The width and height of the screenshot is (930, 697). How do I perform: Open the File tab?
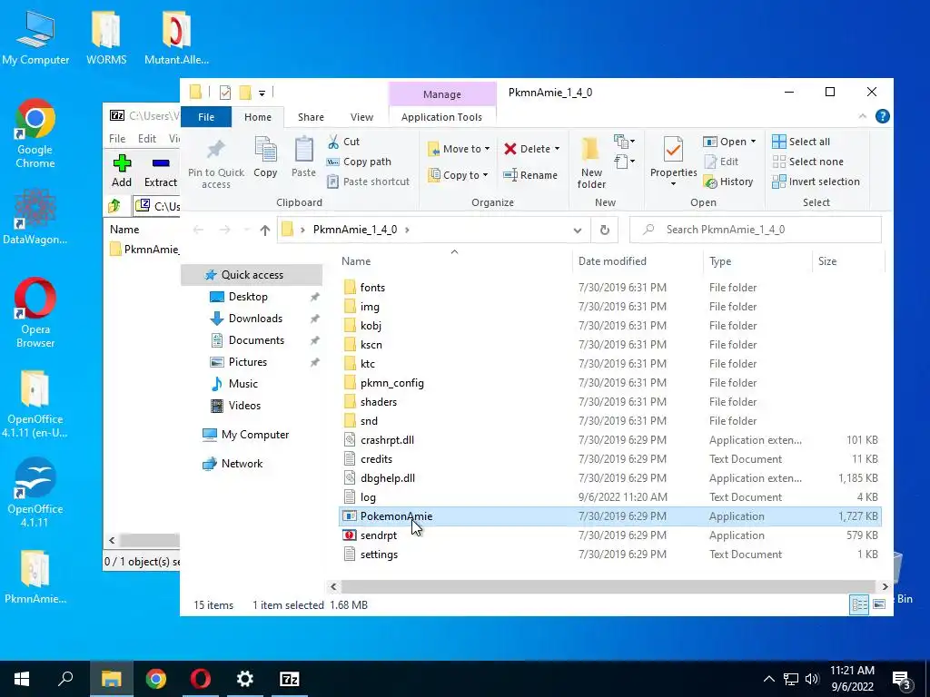click(x=206, y=117)
